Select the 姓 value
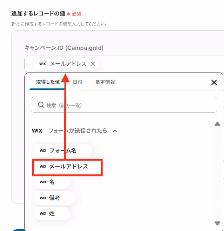 pos(51,213)
